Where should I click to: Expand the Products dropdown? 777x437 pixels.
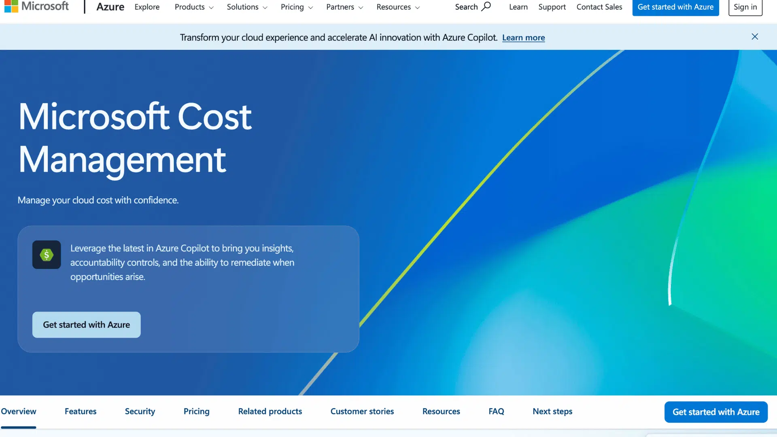click(193, 7)
